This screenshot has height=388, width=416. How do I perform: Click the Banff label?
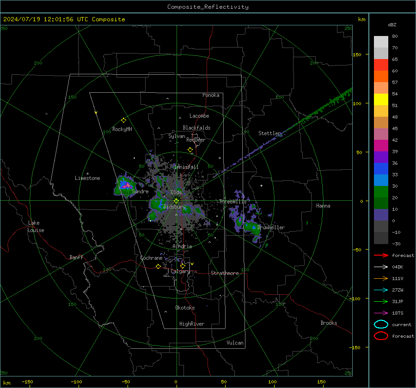tap(76, 257)
